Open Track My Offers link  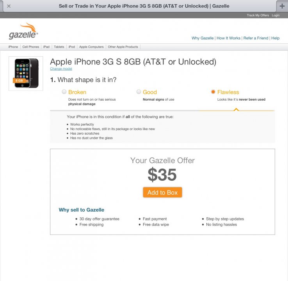click(258, 15)
